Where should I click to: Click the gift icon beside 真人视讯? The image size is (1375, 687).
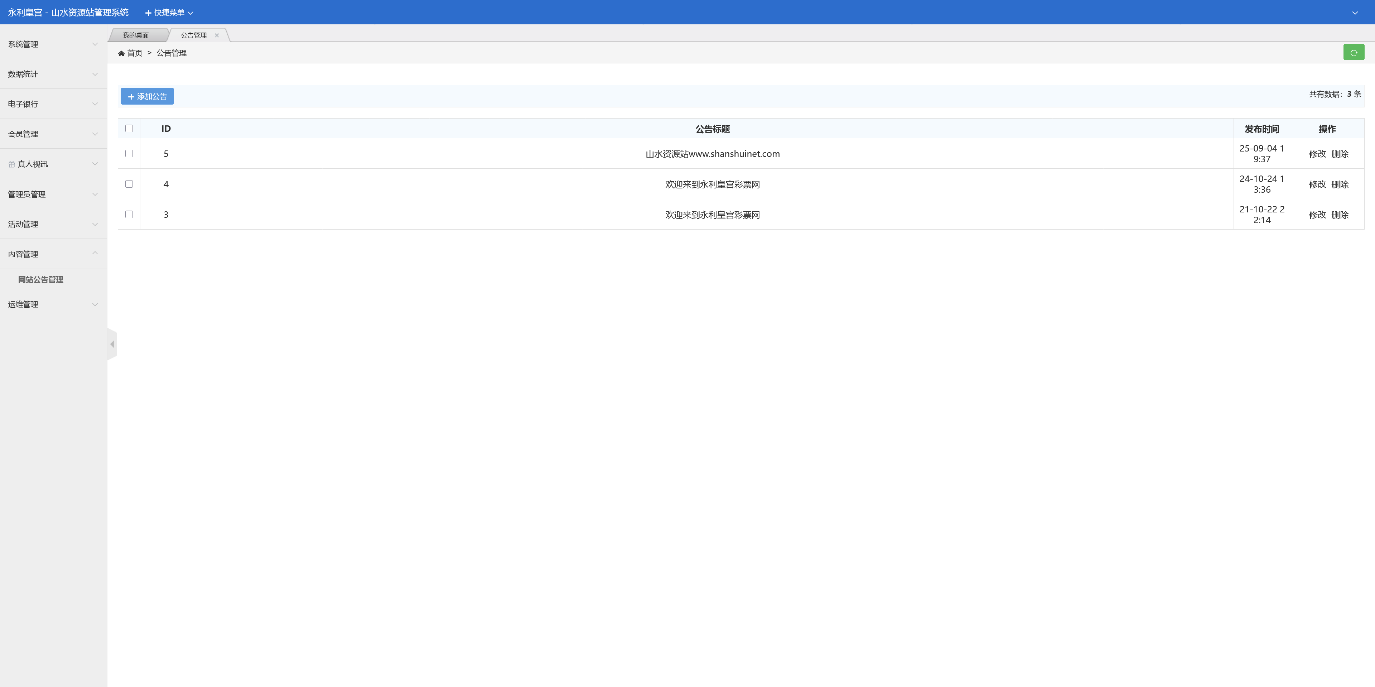pos(12,164)
